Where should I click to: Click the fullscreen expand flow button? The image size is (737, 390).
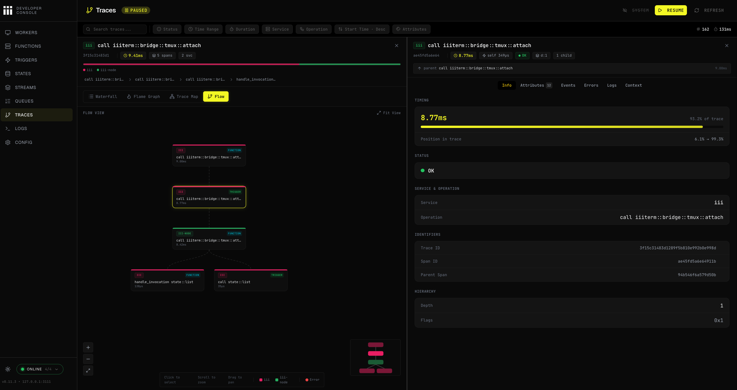(88, 370)
